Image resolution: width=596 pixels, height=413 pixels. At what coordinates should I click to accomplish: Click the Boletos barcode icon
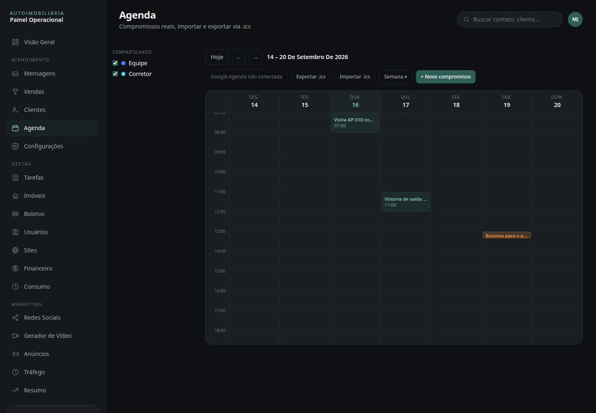tap(15, 214)
